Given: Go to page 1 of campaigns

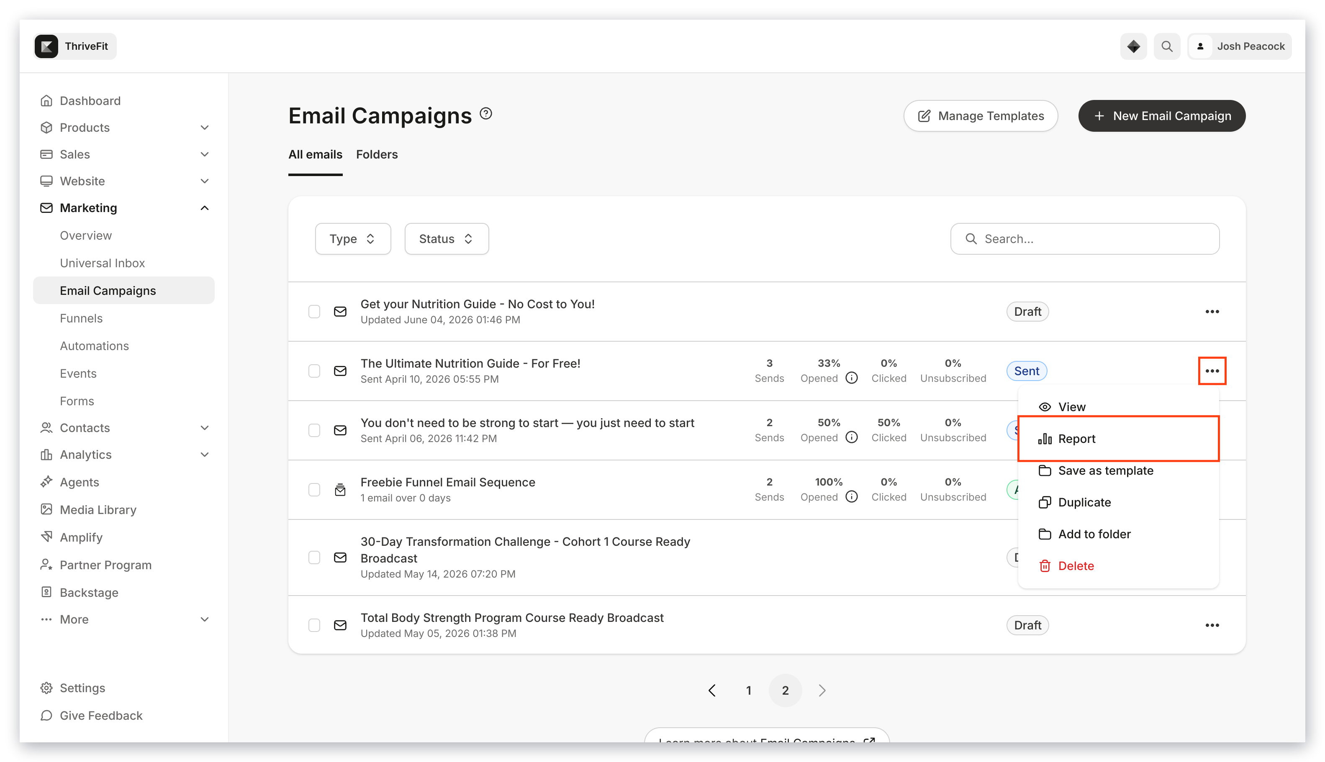Looking at the screenshot, I should tap(748, 690).
